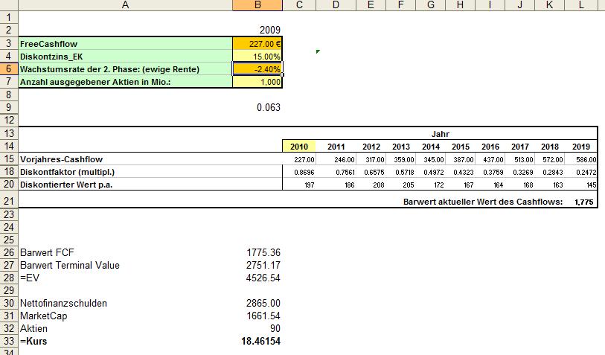Click the column L header
This screenshot has height=355, width=605.
(581, 5)
